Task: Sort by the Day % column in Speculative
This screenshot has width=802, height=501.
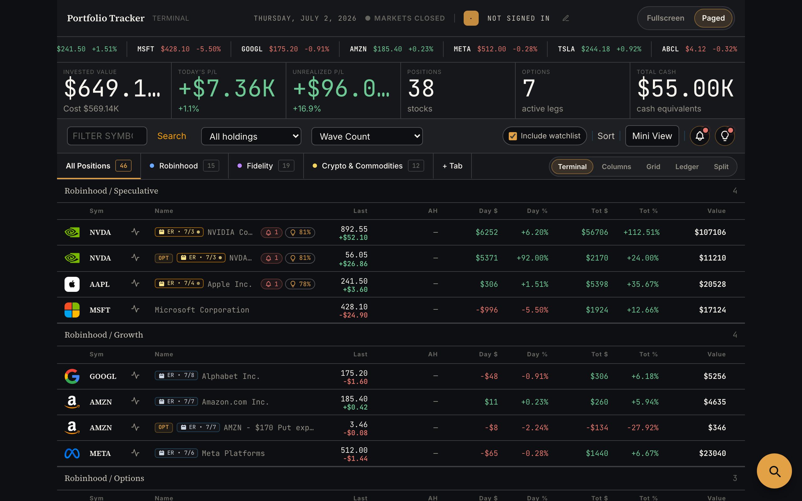Action: coord(537,211)
